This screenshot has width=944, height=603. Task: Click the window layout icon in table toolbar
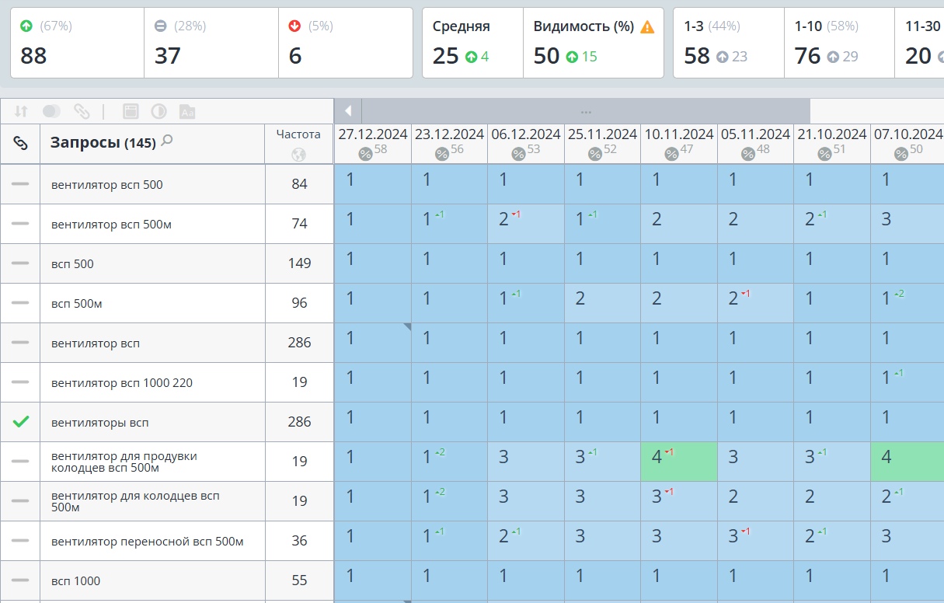[x=131, y=111]
